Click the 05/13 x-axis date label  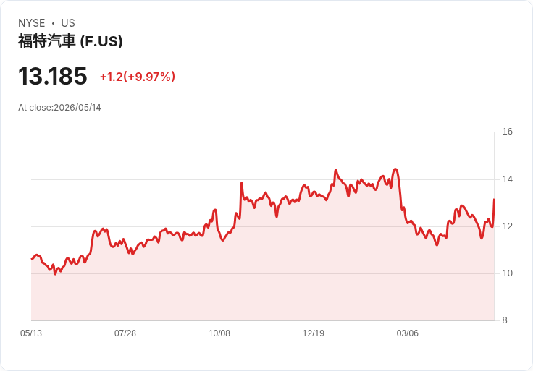coord(31,333)
